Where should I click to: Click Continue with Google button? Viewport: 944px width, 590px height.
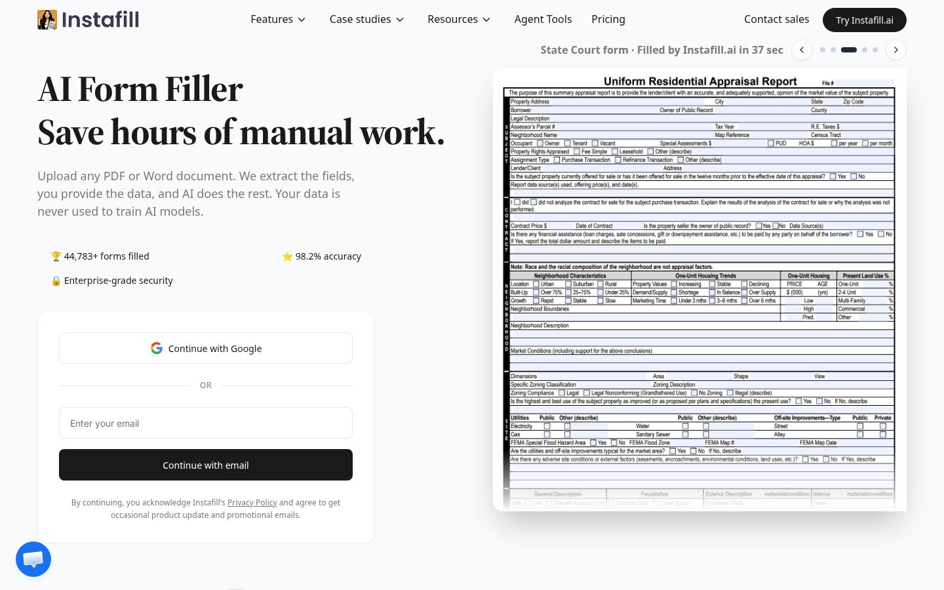206,348
